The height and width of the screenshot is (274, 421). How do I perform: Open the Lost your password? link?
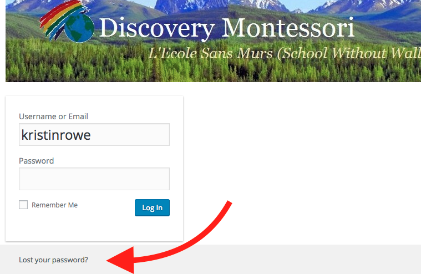coord(53,260)
